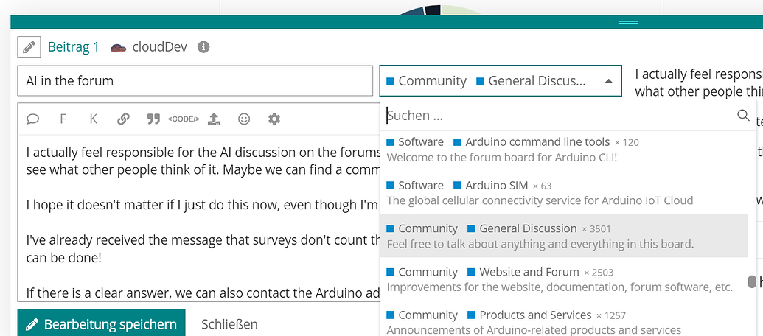763x336 pixels.
Task: Collapse the Community General Discussion board dropdown
Action: coord(608,81)
